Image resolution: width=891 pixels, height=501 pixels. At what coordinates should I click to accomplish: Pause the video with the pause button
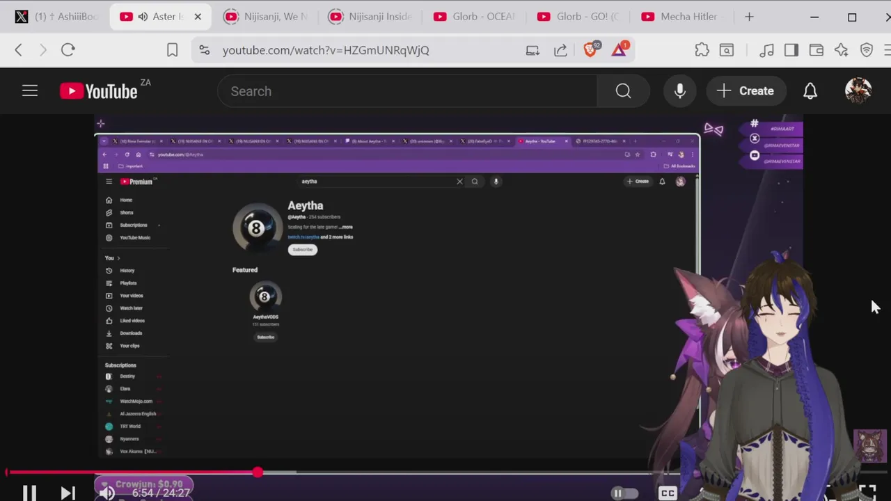[x=29, y=493]
